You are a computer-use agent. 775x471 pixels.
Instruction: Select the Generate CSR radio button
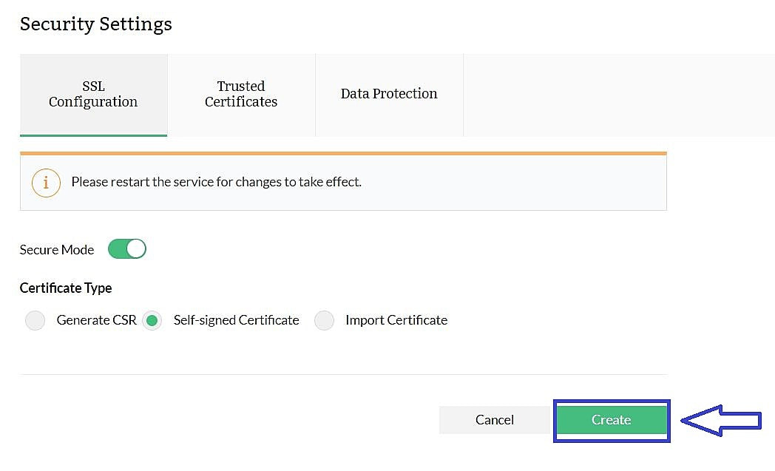(35, 320)
